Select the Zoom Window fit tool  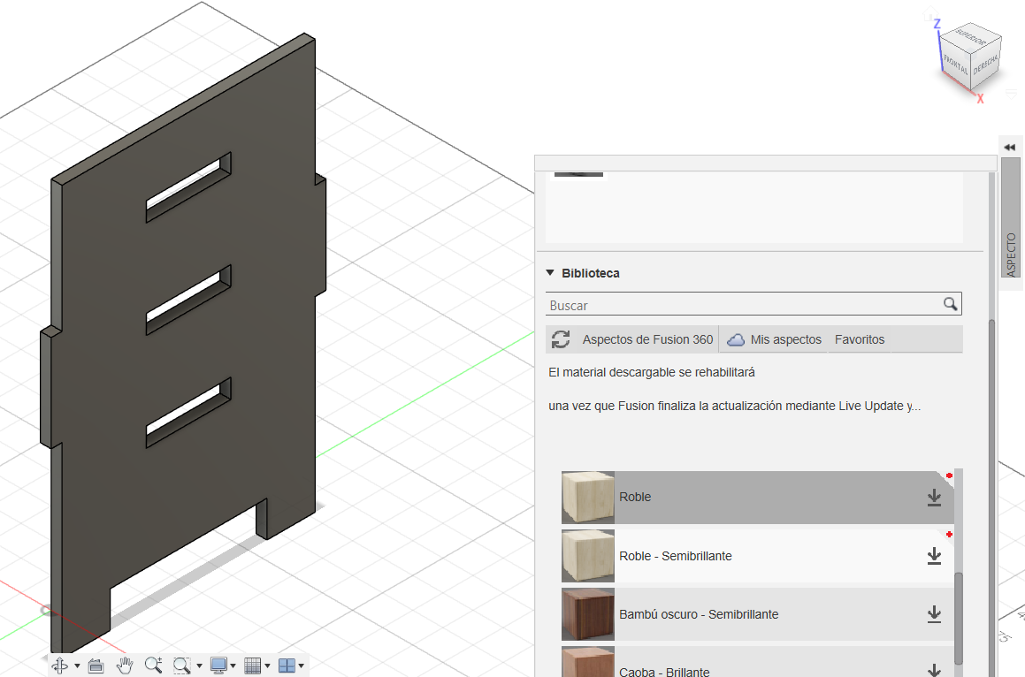tap(181, 666)
